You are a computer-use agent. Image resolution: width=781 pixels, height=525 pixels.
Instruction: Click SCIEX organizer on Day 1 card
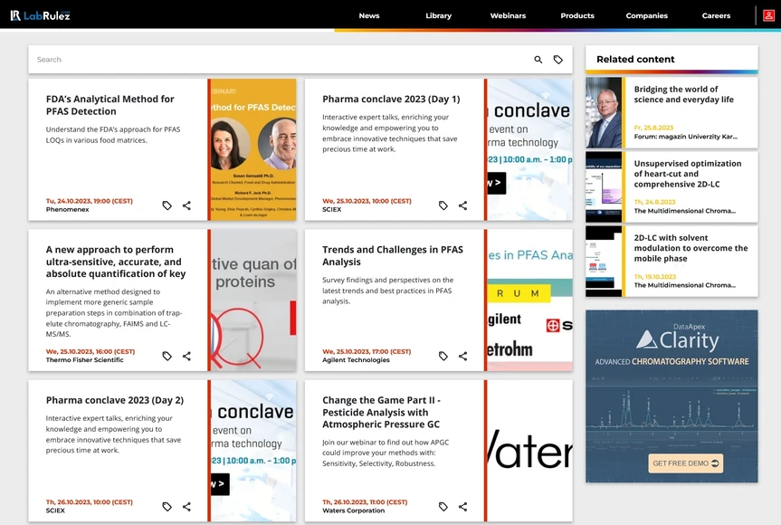tap(332, 210)
